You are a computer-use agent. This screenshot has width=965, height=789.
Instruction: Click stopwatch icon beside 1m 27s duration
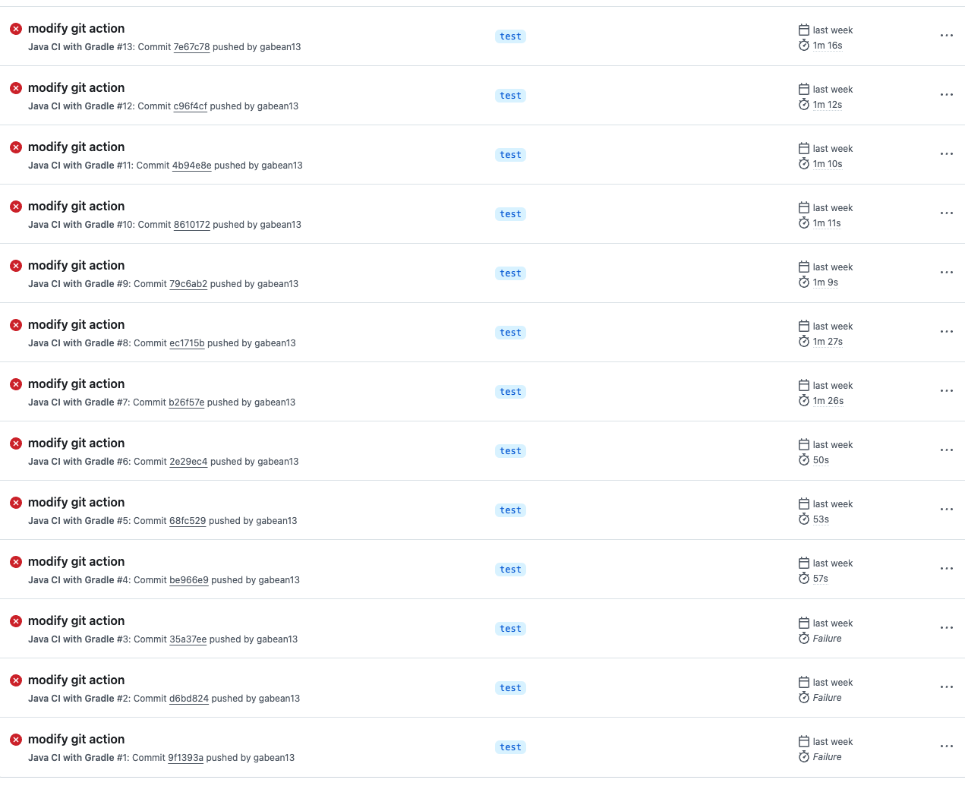click(x=804, y=342)
